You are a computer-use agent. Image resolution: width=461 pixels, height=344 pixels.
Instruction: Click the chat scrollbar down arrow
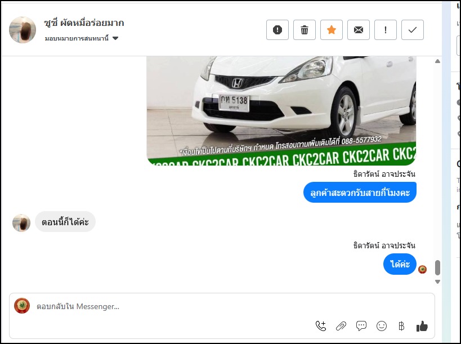[x=437, y=282]
